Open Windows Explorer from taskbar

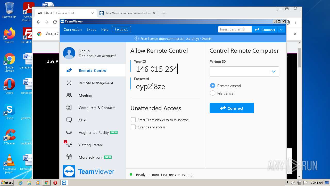coord(29,183)
